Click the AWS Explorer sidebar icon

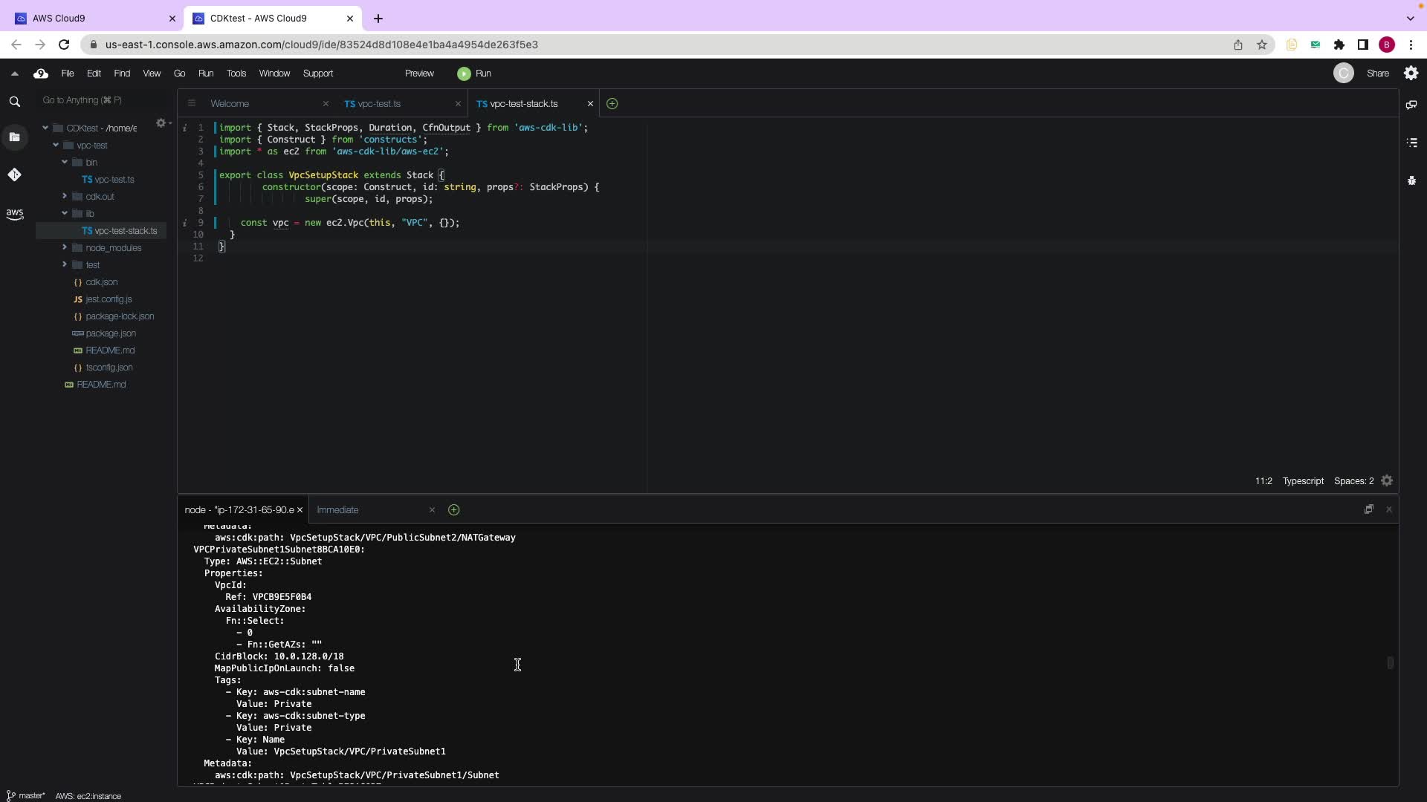14,214
